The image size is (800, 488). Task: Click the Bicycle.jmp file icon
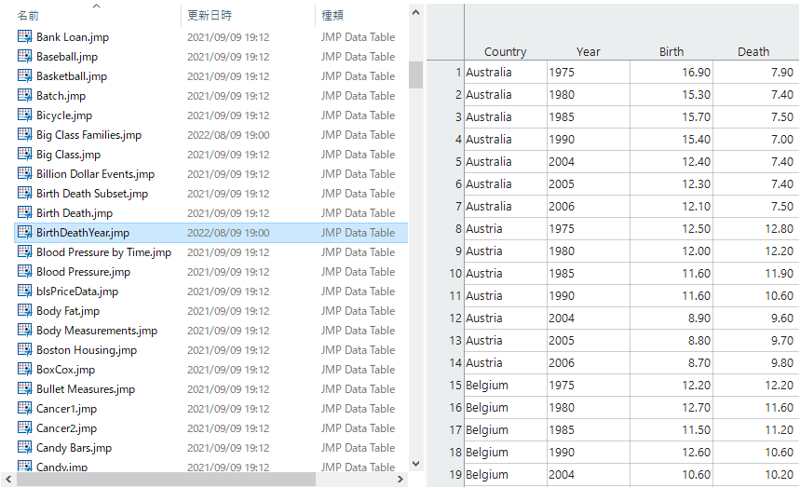pos(24,115)
